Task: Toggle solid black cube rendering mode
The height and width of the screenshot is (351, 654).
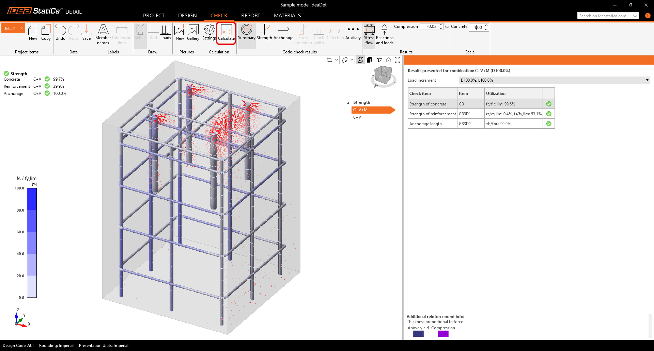Action: 370,60
